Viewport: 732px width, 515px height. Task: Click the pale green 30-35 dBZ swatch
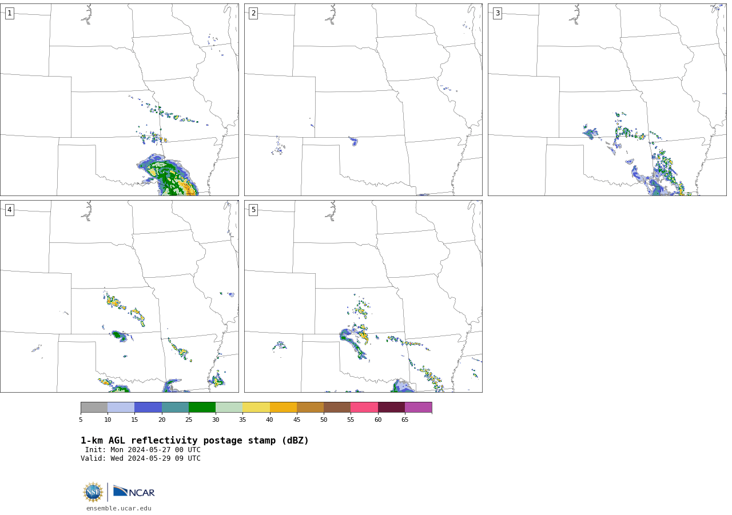click(x=229, y=407)
